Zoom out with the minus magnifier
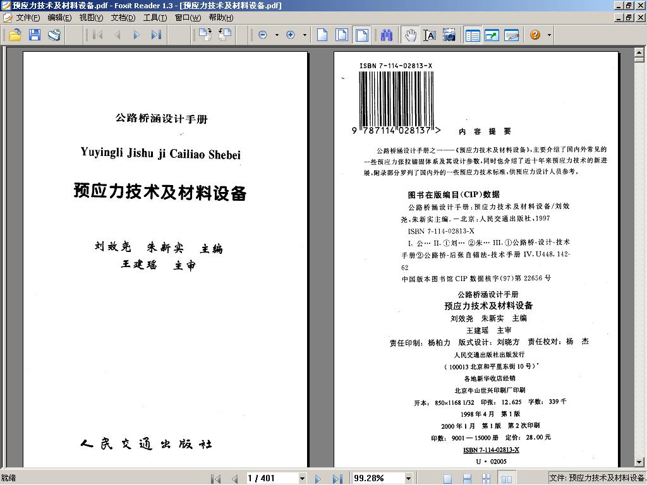The image size is (647, 485). [x=263, y=35]
